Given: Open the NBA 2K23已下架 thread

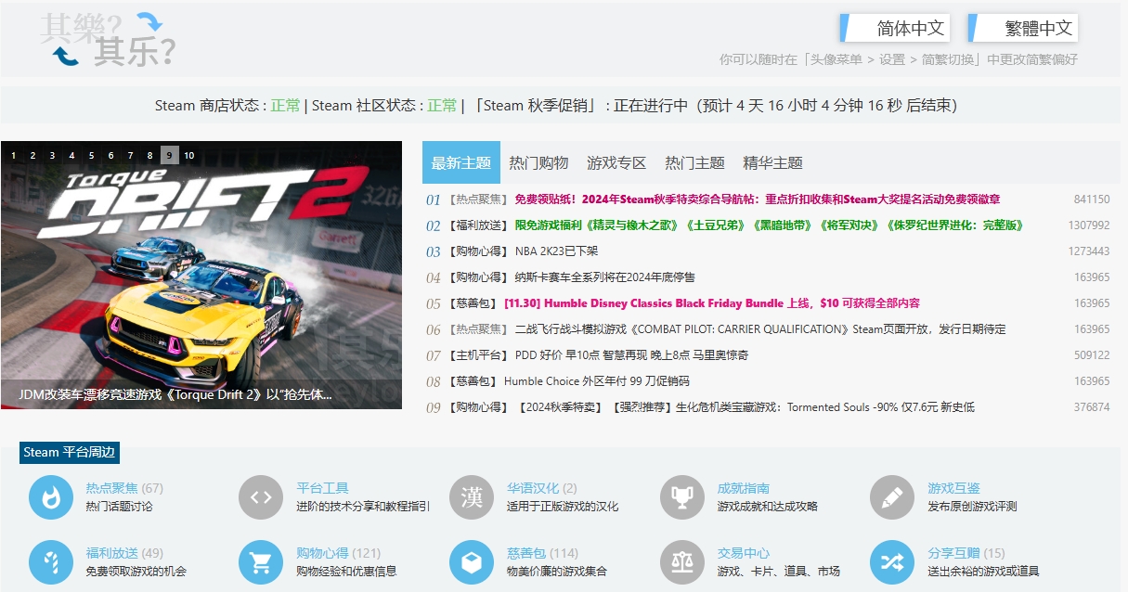Looking at the screenshot, I should (556, 251).
